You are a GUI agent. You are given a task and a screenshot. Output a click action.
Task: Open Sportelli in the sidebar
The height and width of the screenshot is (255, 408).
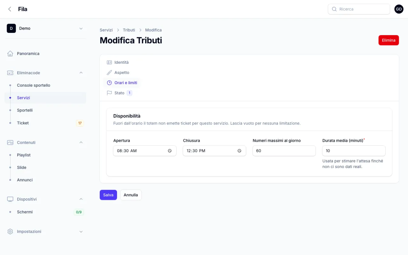click(45, 110)
